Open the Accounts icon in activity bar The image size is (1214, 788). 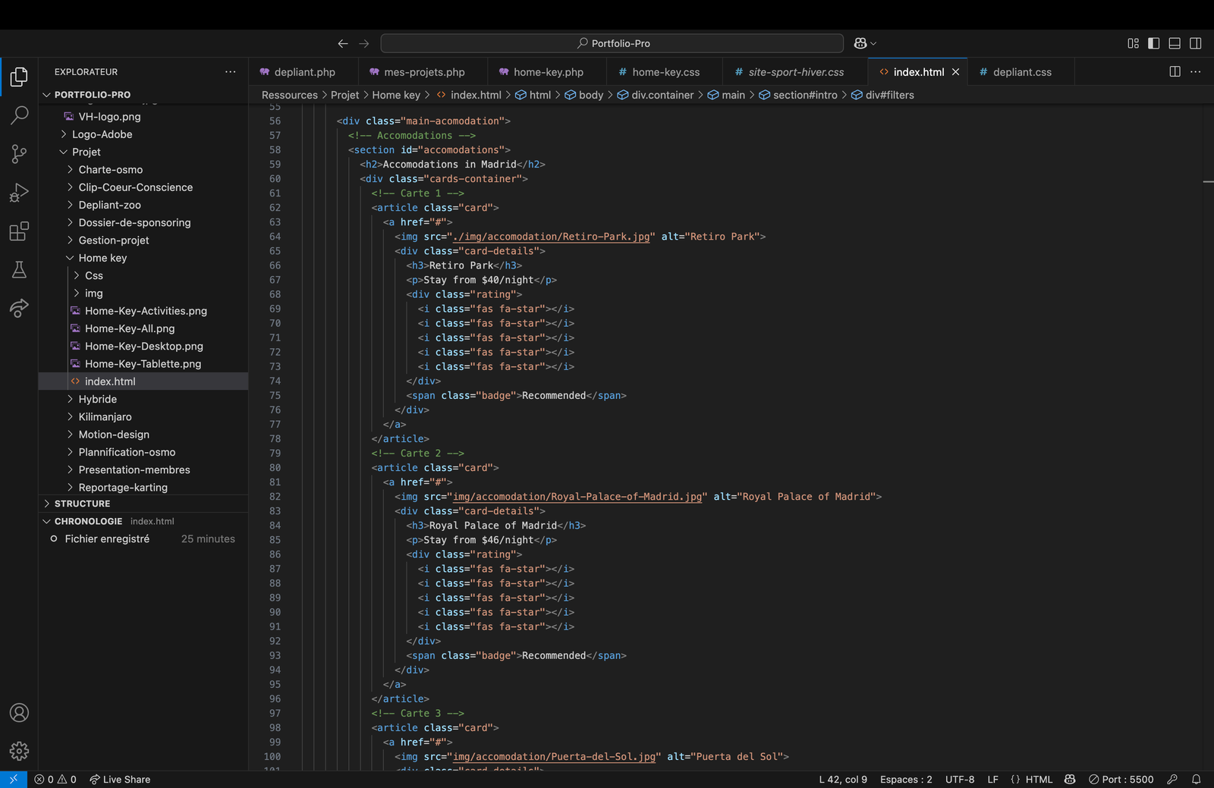click(19, 713)
